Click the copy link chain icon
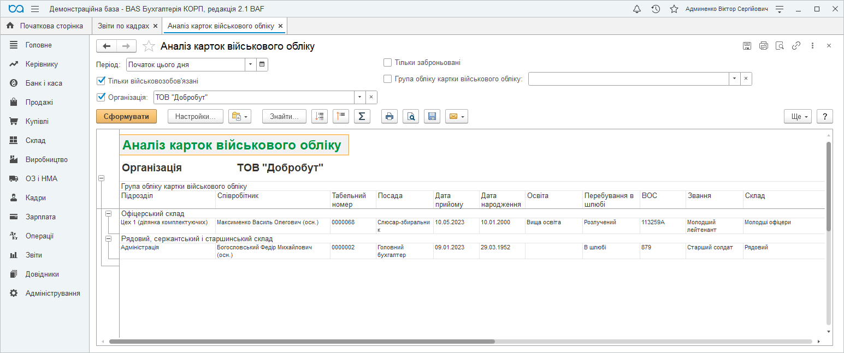Viewport: 844px width, 353px height. tap(796, 46)
